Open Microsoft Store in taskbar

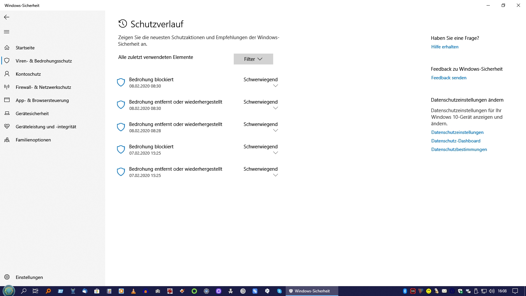point(97,291)
